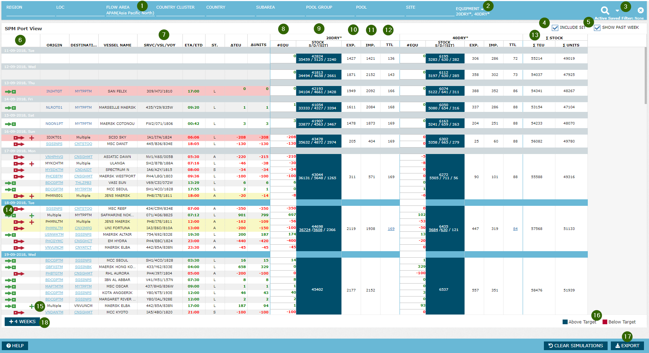Click the ETA/ETD column header
Viewport: 649px width, 353px height.
[x=193, y=45]
